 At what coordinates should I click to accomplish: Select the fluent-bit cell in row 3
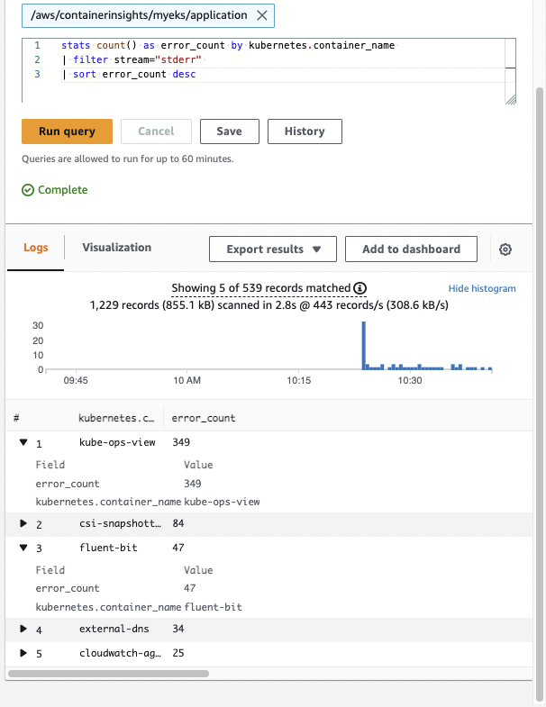108,548
